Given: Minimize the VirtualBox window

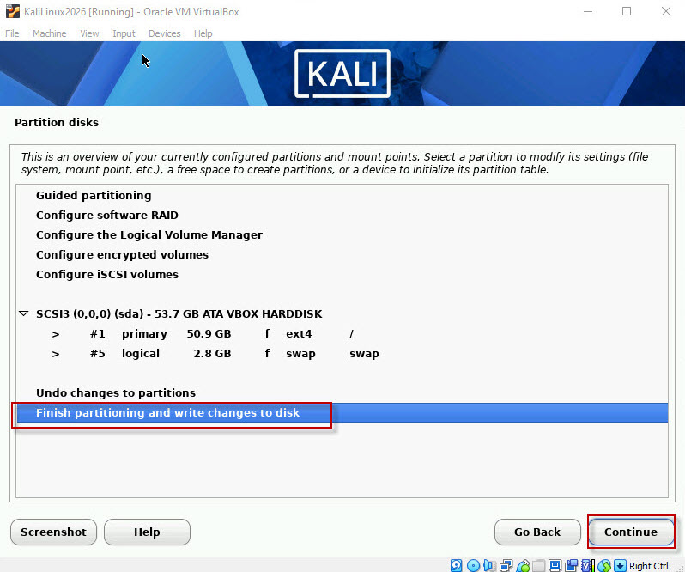Looking at the screenshot, I should point(588,11).
